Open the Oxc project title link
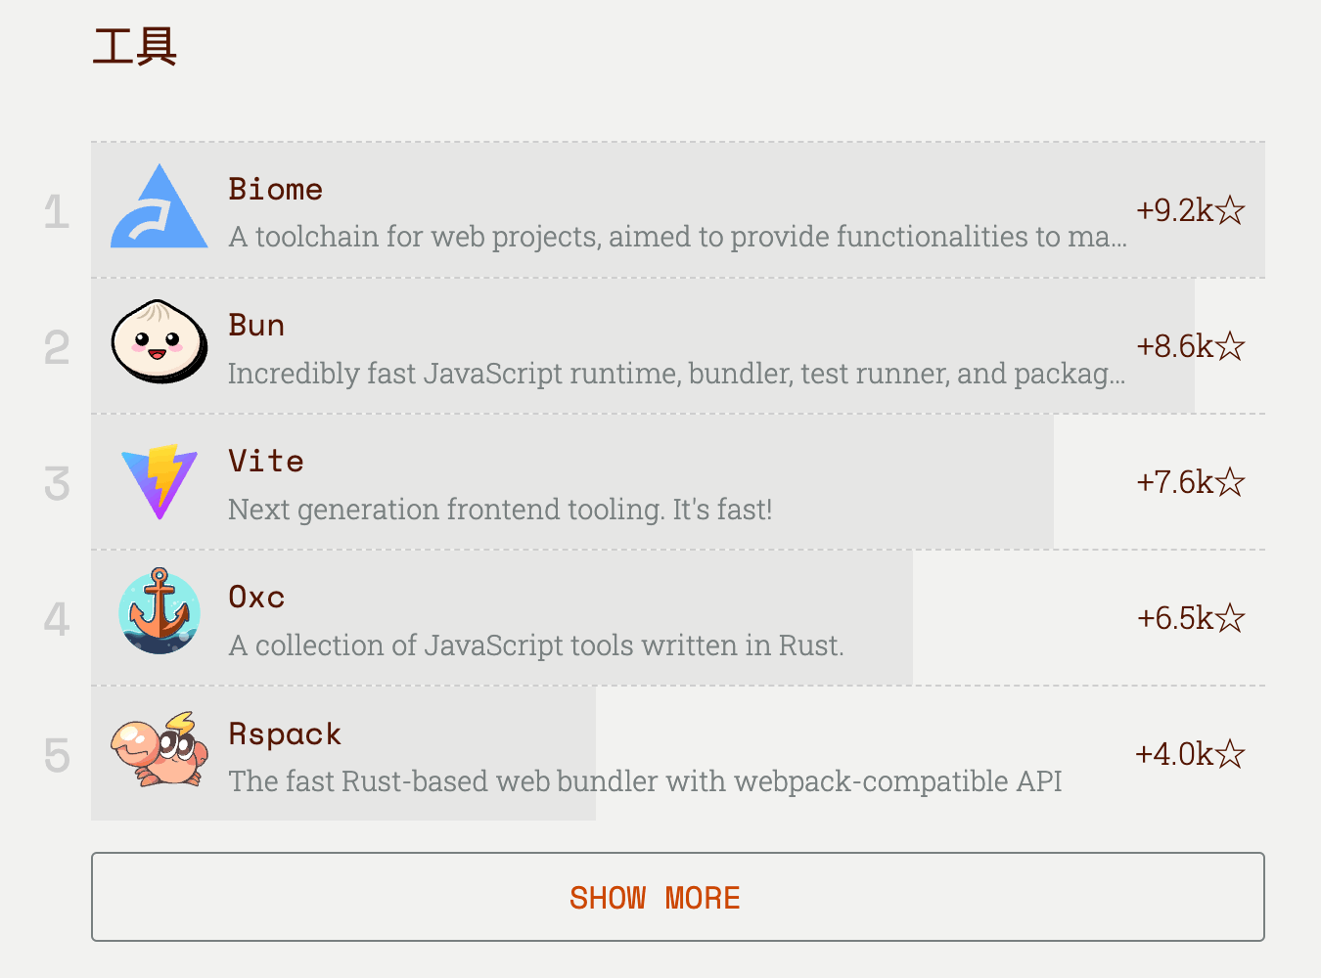Viewport: 1321px width, 978px height. pyautogui.click(x=256, y=597)
